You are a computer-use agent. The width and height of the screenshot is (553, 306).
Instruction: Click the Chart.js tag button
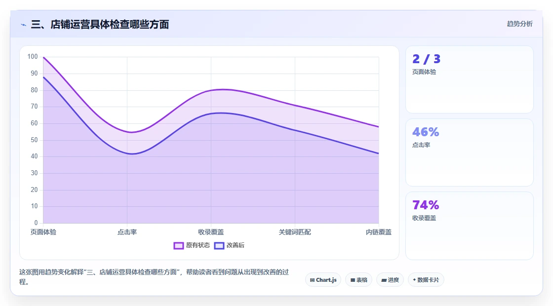click(x=323, y=280)
